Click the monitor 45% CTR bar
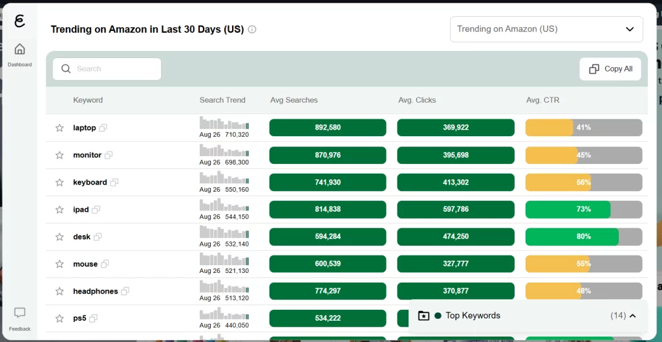662x342 pixels. point(584,155)
